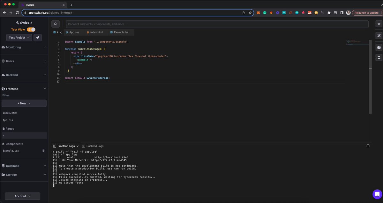Toggle the Test View switch
Image resolution: width=383 pixels, height=203 pixels.
(31, 29)
